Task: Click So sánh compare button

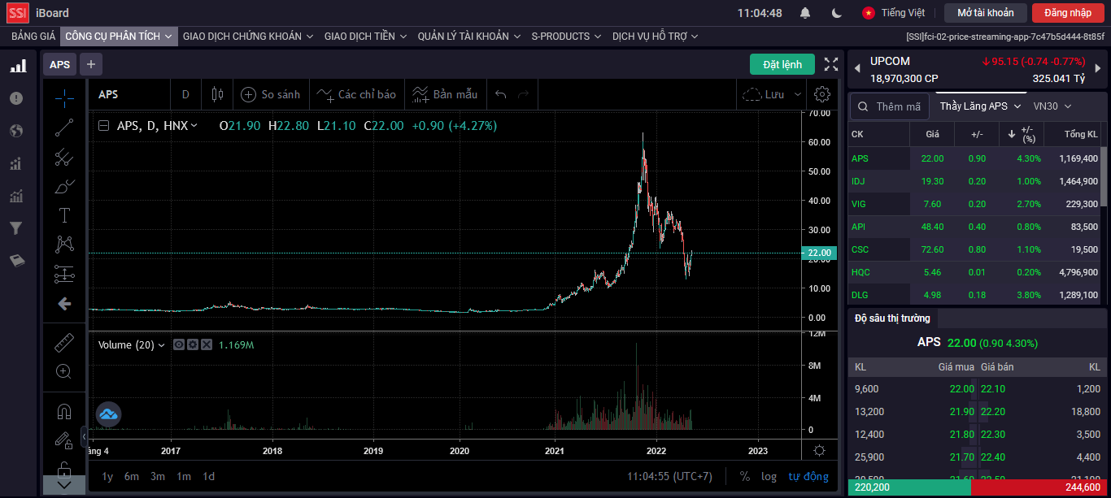Action: pyautogui.click(x=271, y=94)
